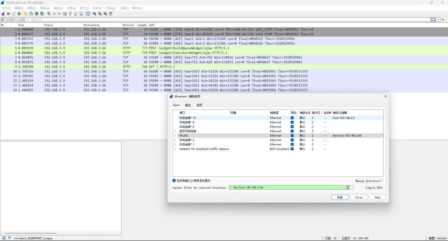Toggle promiscuous checkbox for Adapter for loopback row
This screenshot has width=448, height=241.
click(292, 149)
